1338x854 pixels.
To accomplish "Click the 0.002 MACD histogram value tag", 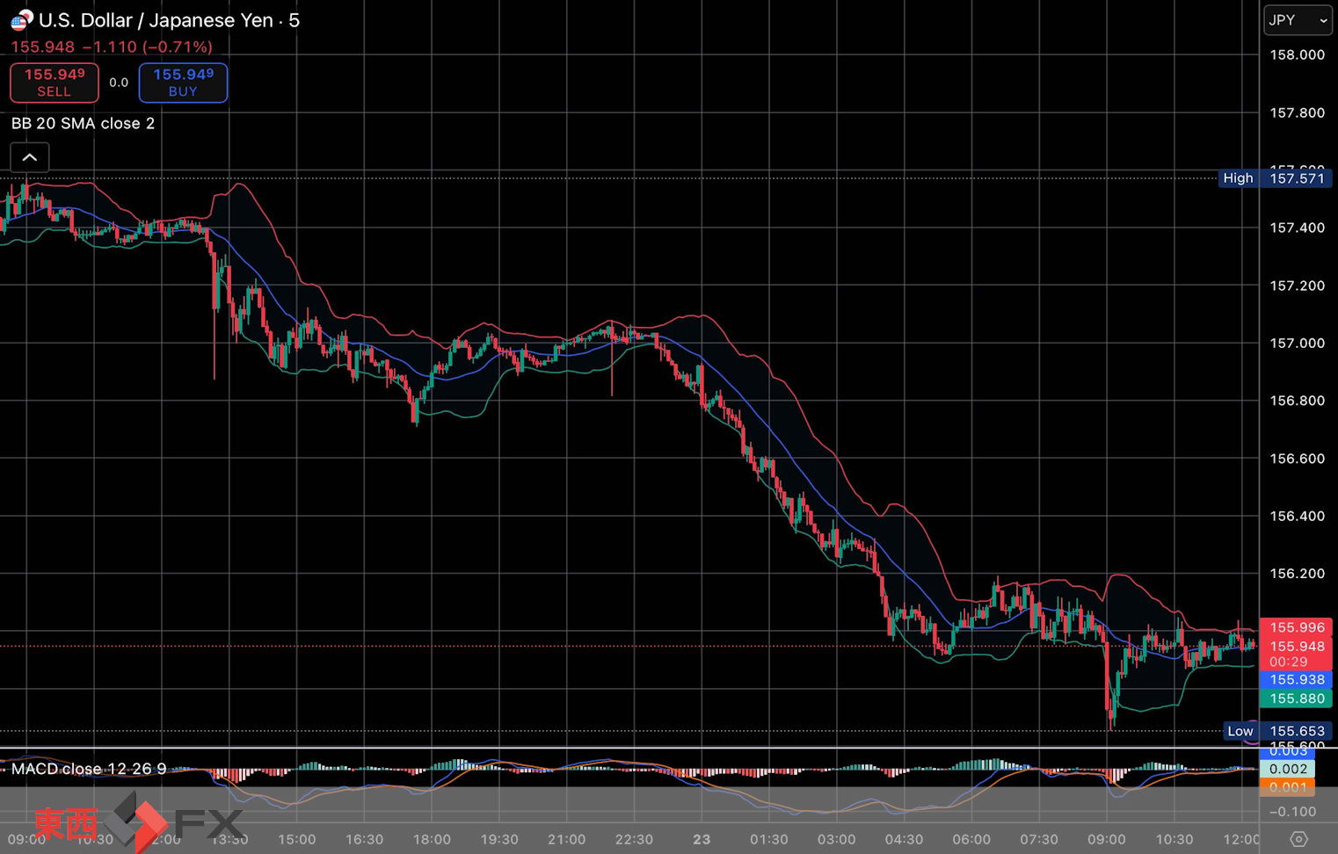I will (1288, 769).
